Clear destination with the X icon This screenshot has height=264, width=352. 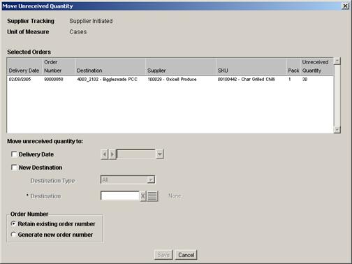pyautogui.click(x=143, y=196)
